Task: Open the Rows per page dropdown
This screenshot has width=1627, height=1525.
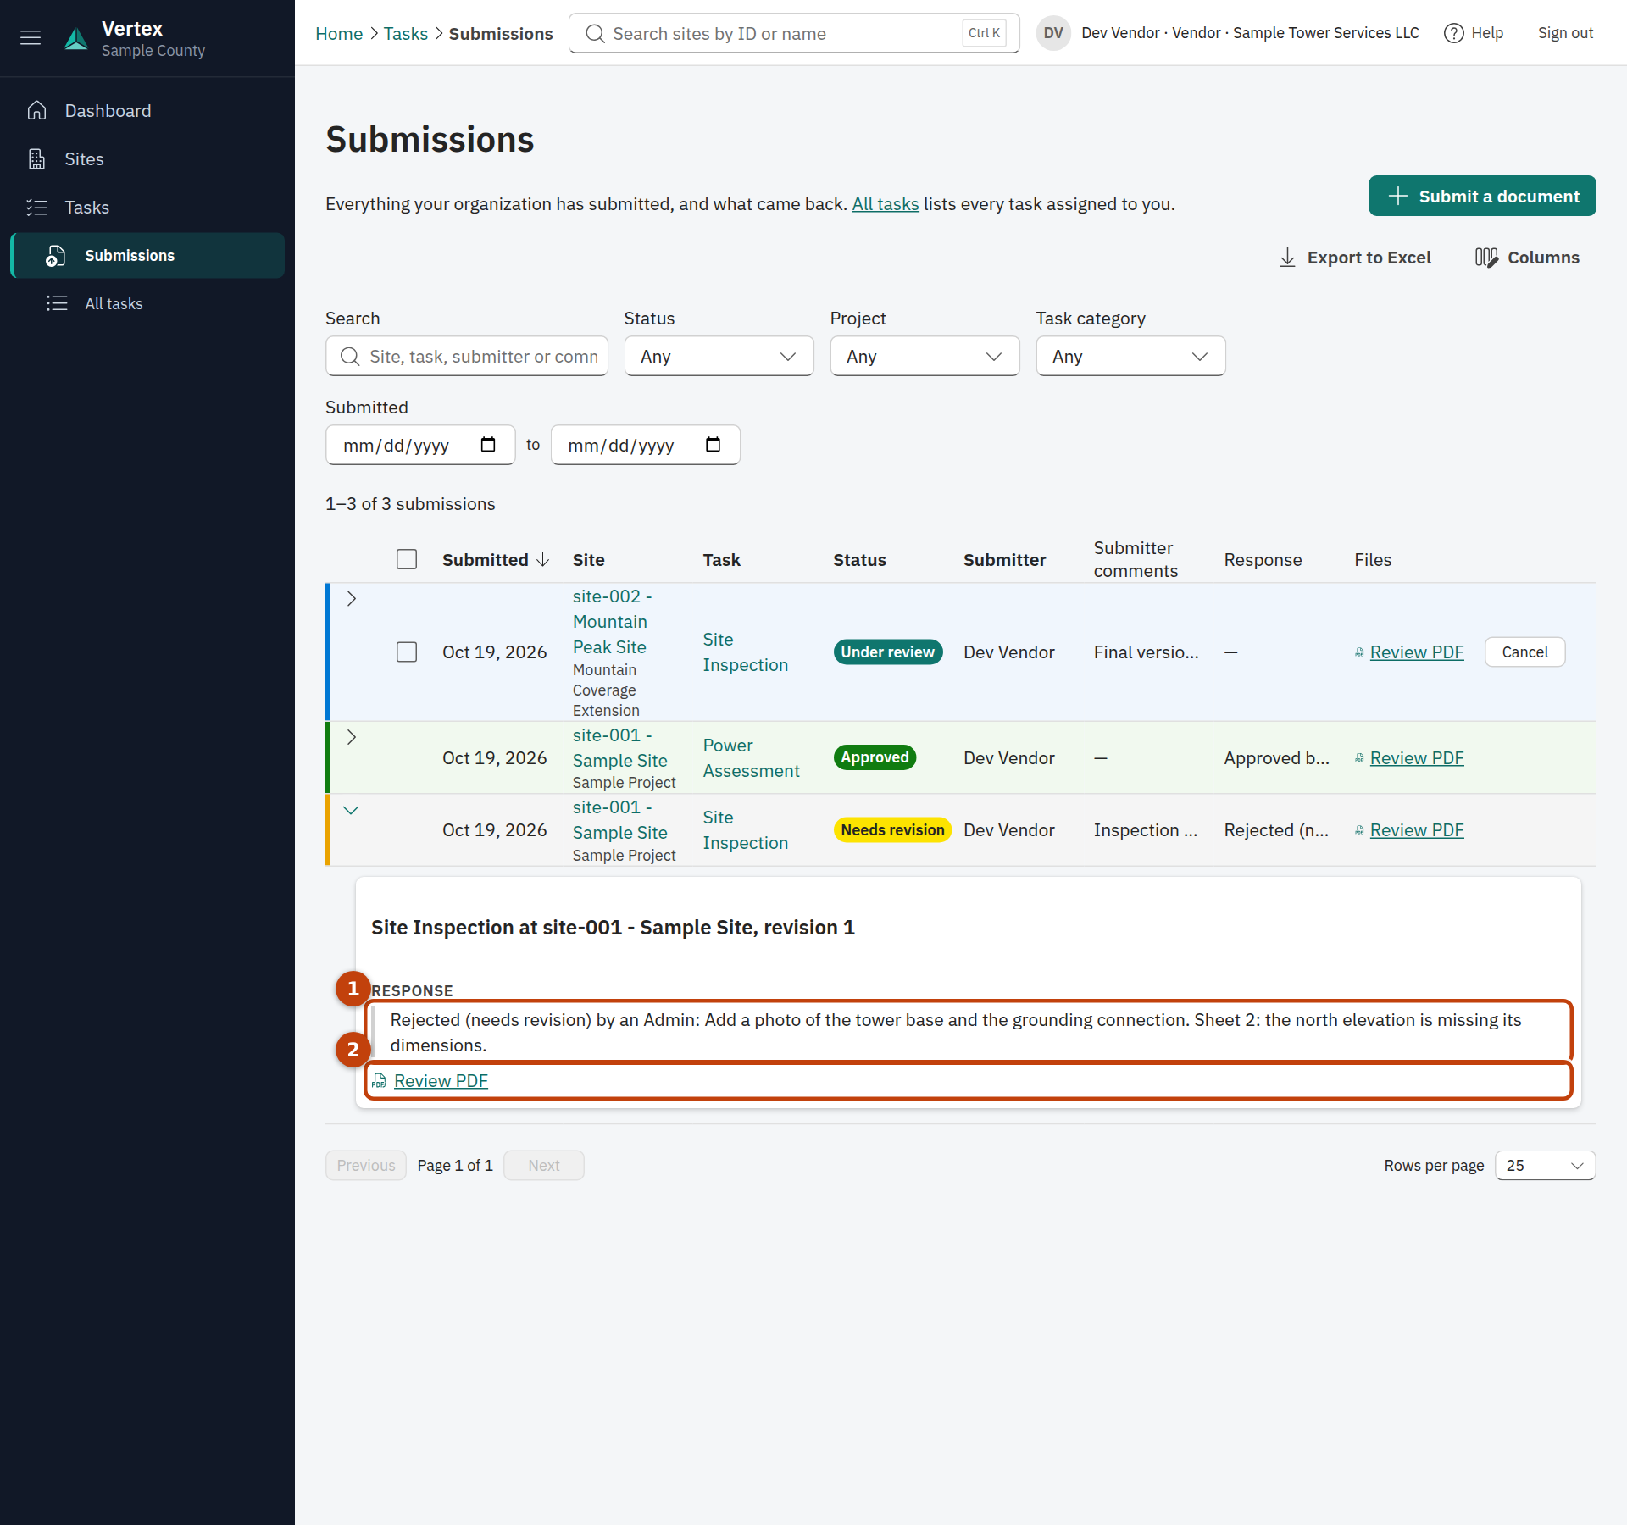Action: (x=1545, y=1166)
